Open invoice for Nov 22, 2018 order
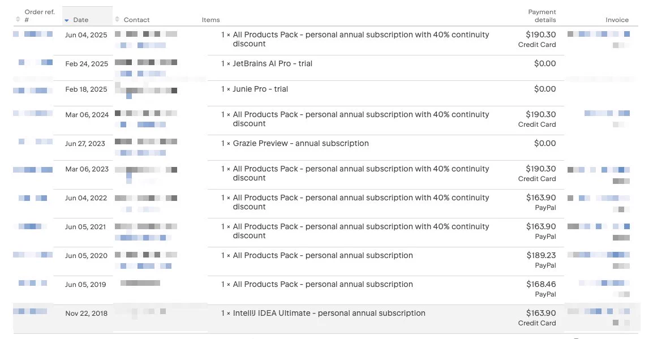 [x=599, y=311]
